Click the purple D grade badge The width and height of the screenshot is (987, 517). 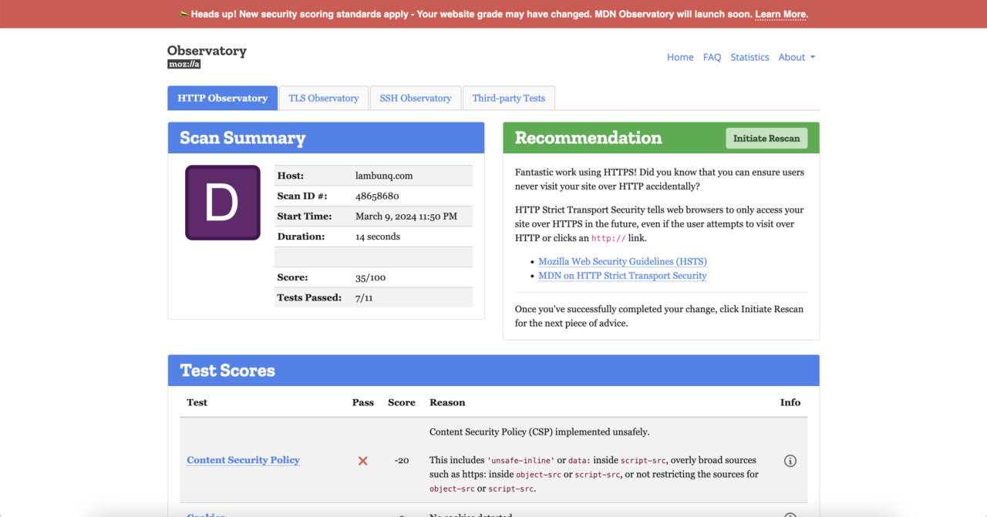[222, 203]
